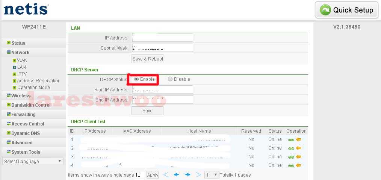Open the page number dropdown
381x180 pixels.
point(212,175)
